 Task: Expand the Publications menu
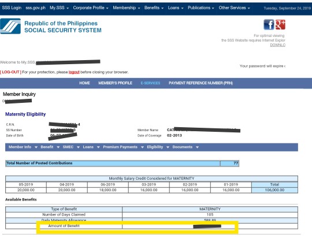(x=200, y=8)
